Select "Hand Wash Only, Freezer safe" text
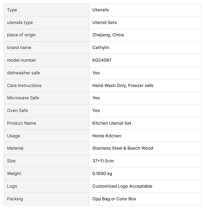 tap(123, 86)
